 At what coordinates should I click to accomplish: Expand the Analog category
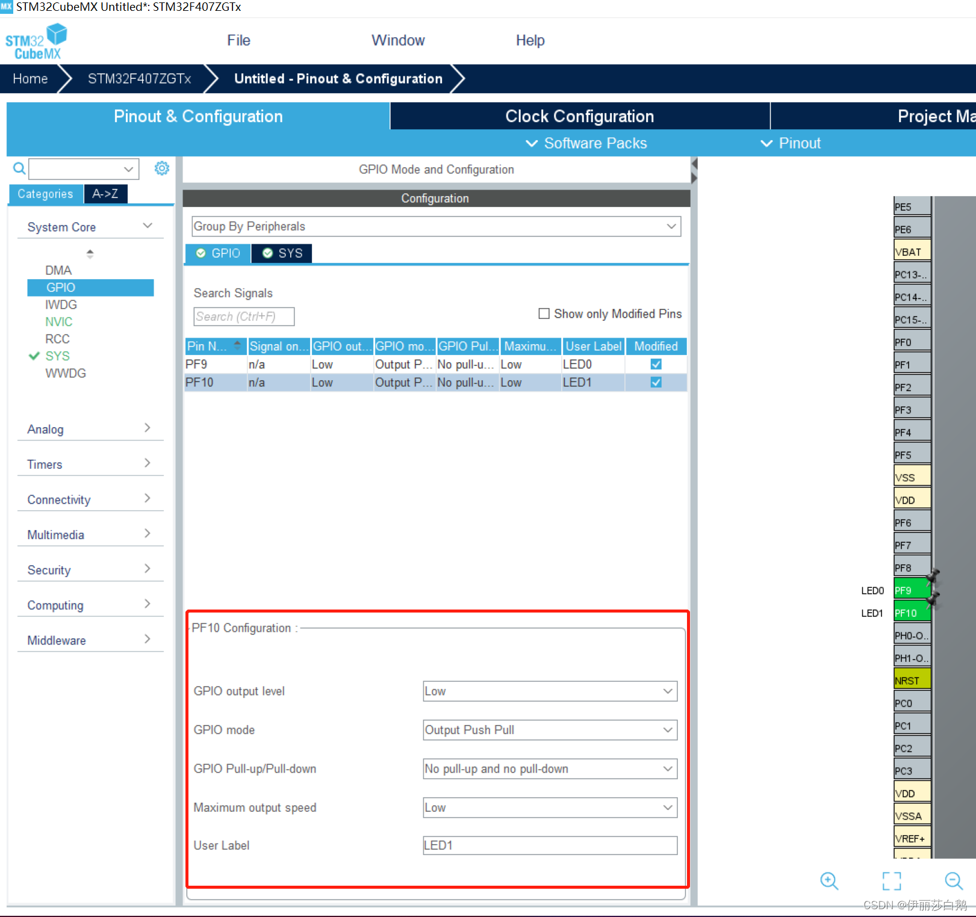[x=90, y=429]
